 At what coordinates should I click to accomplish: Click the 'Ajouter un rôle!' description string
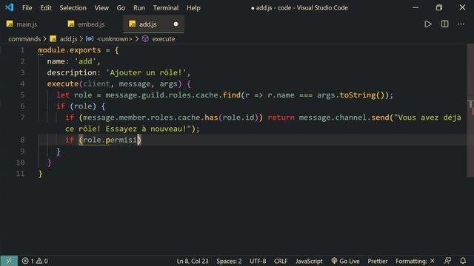pyautogui.click(x=146, y=72)
